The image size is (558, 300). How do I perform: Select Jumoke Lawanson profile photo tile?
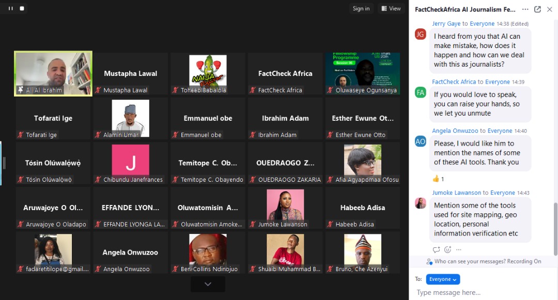[285, 208]
